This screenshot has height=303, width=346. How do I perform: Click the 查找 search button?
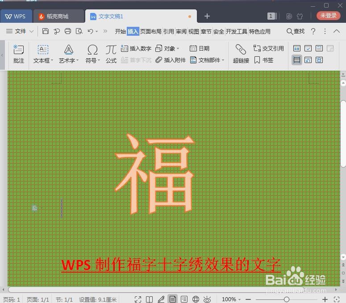[296, 31]
